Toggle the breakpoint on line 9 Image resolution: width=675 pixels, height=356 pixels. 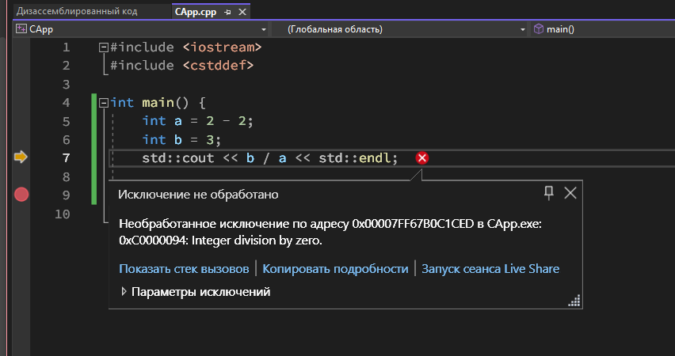click(x=21, y=195)
